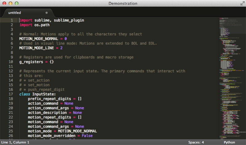Click motion_repeat_digits on line 22
This screenshot has width=246, height=145.
[x=50, y=118]
